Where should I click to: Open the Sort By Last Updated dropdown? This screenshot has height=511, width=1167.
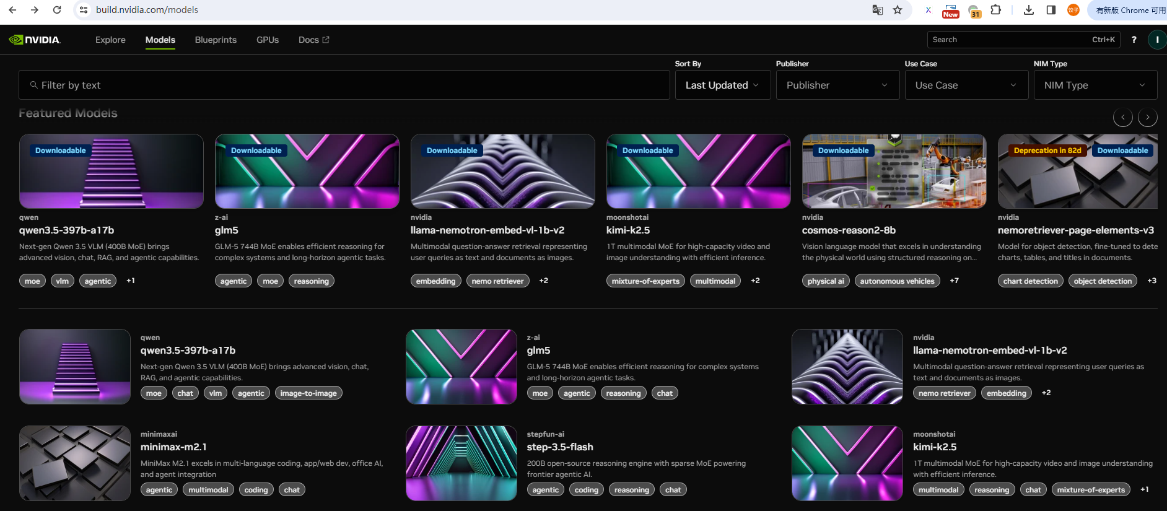click(723, 85)
